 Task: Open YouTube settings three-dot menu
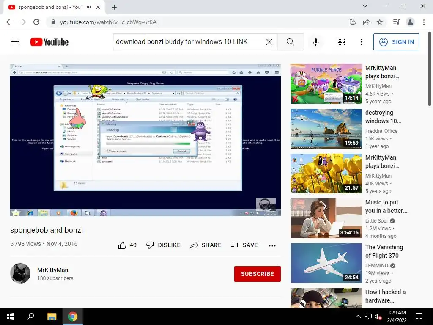pos(361,42)
